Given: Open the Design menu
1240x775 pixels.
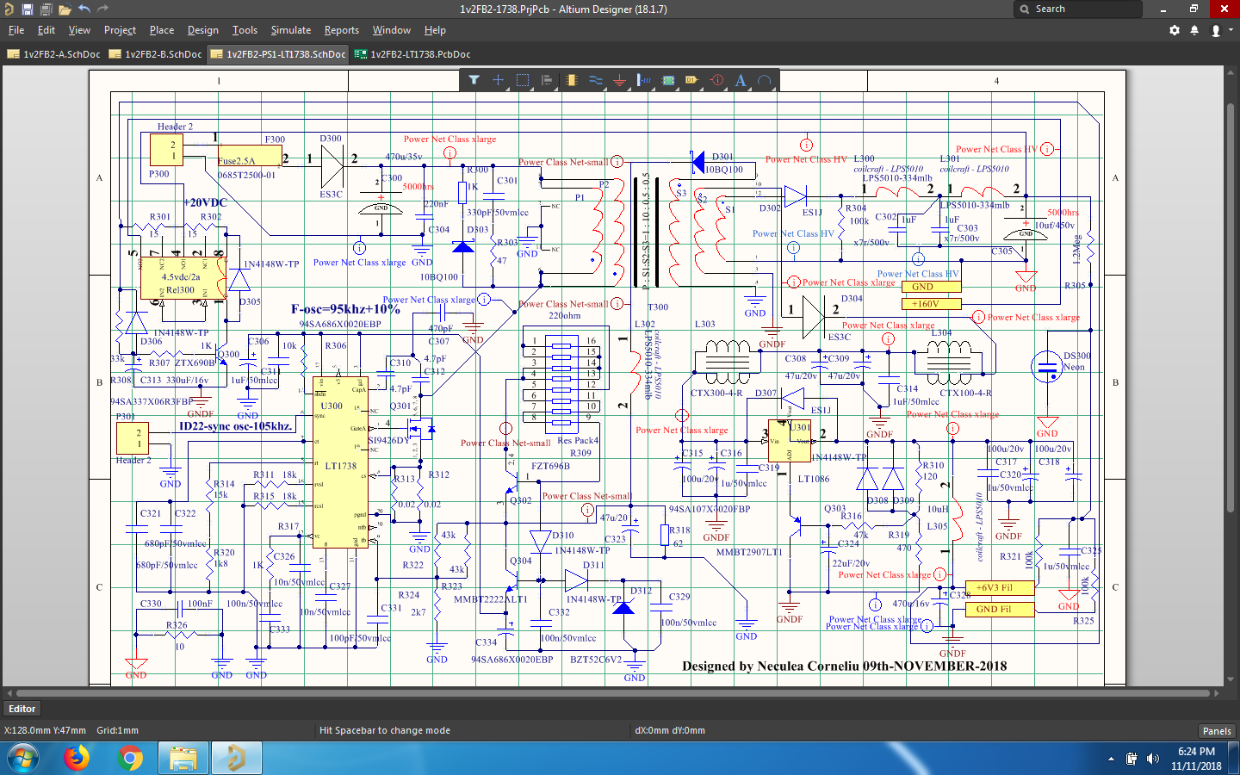Looking at the screenshot, I should click(203, 30).
